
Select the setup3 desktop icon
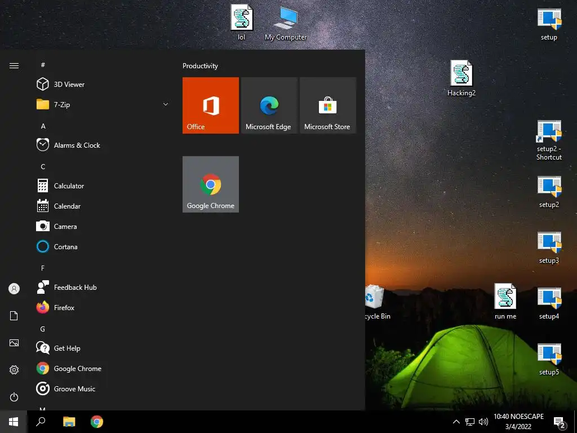point(549,248)
